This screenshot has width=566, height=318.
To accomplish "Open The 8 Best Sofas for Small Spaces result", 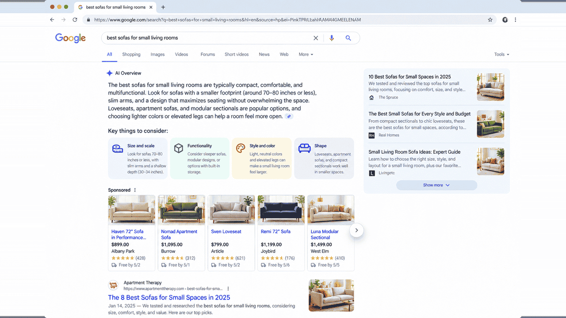I will coord(169,298).
